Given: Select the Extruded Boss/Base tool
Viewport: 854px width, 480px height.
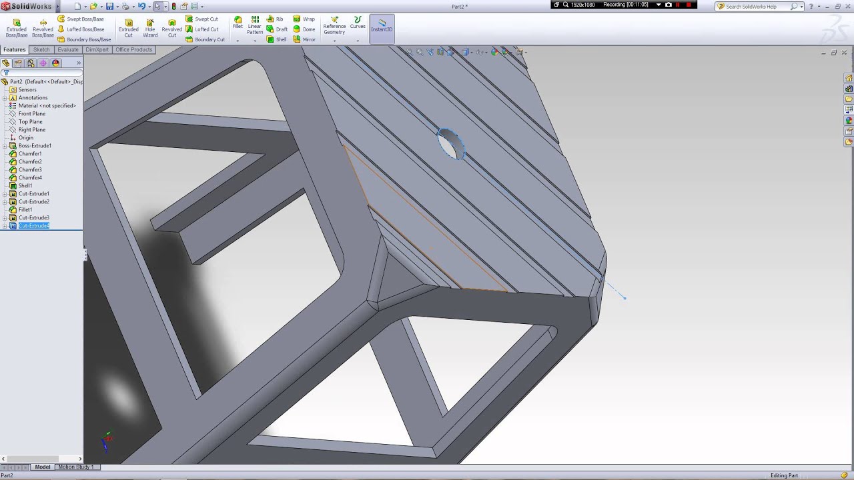Looking at the screenshot, I should click(17, 27).
